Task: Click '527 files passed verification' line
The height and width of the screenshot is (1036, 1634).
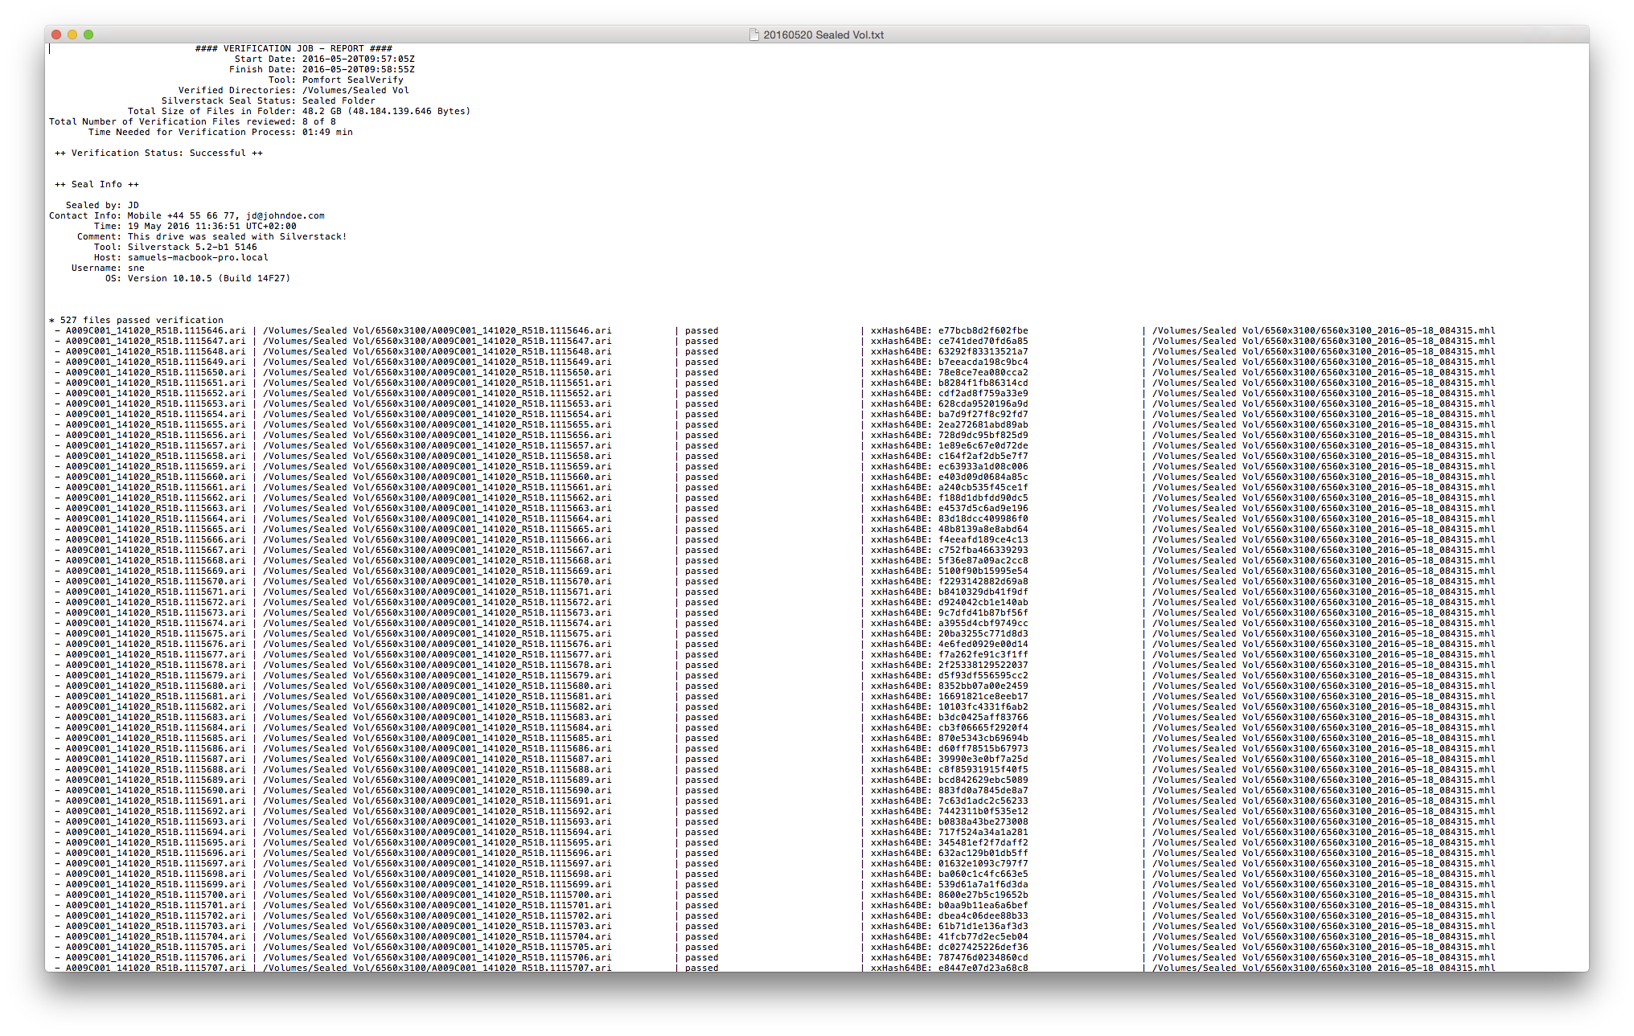Action: tap(136, 320)
